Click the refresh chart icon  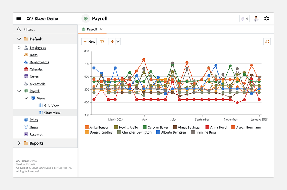point(267,41)
